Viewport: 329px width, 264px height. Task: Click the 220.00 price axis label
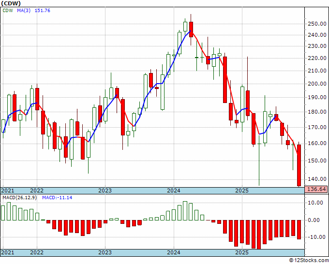click(317, 59)
